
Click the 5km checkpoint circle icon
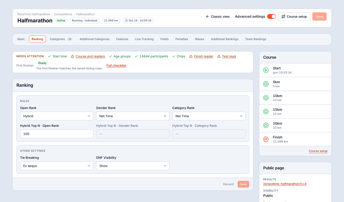click(266, 84)
